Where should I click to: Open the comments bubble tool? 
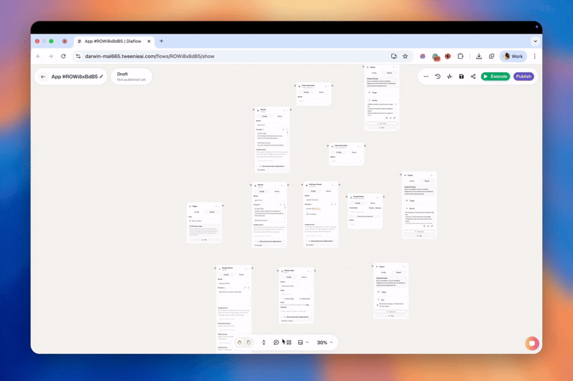(x=276, y=342)
